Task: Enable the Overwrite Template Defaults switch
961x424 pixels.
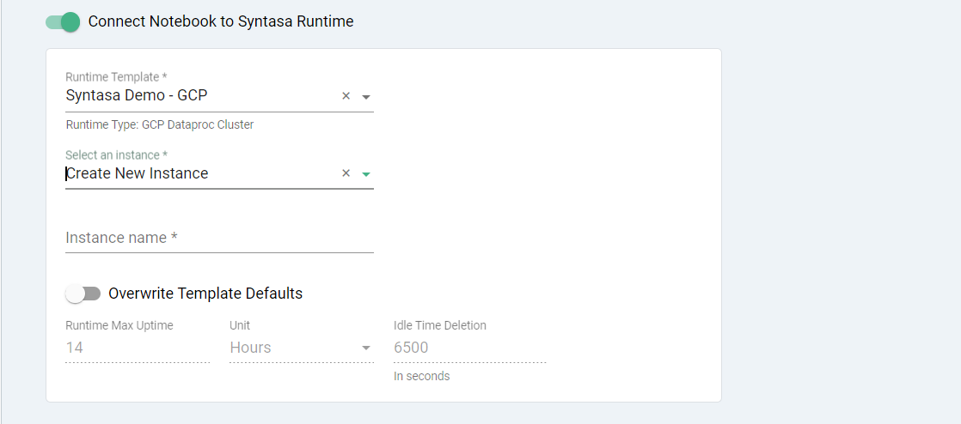Action: pos(83,294)
